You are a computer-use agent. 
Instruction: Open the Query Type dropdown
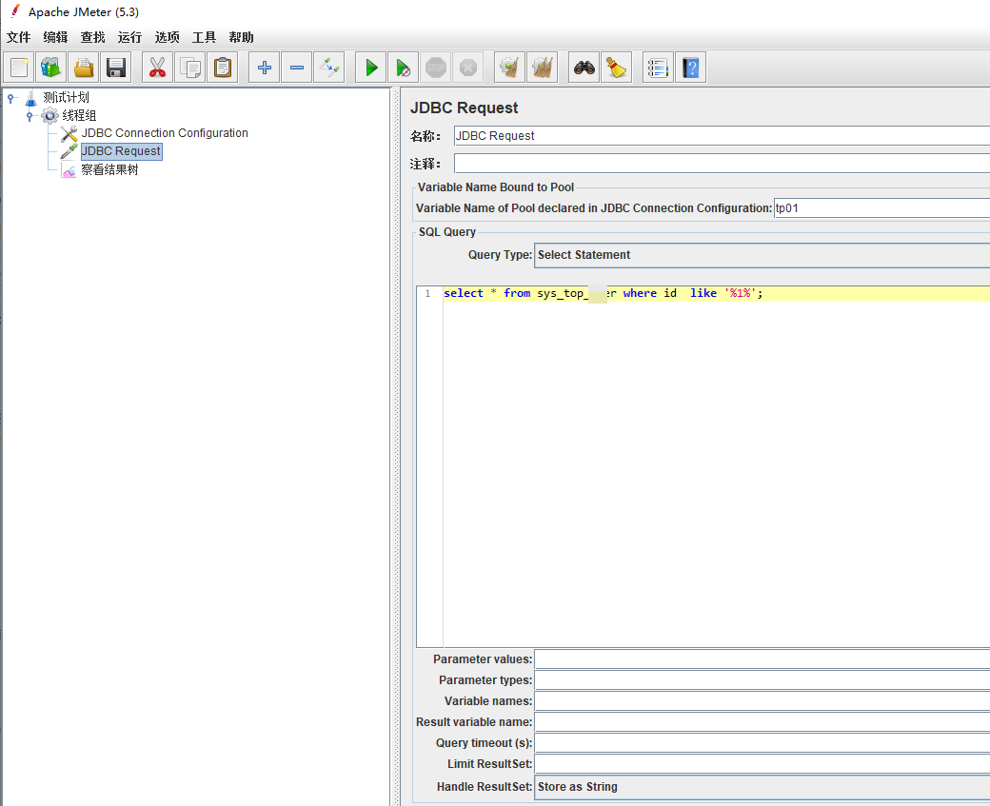[x=762, y=255]
